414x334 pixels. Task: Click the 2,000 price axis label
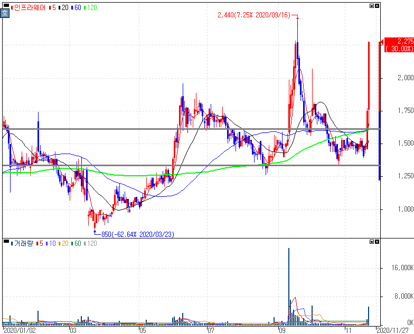click(406, 78)
